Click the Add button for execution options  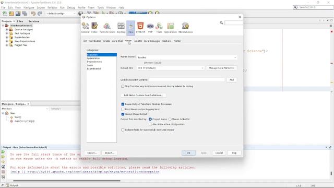pyautogui.click(x=232, y=80)
